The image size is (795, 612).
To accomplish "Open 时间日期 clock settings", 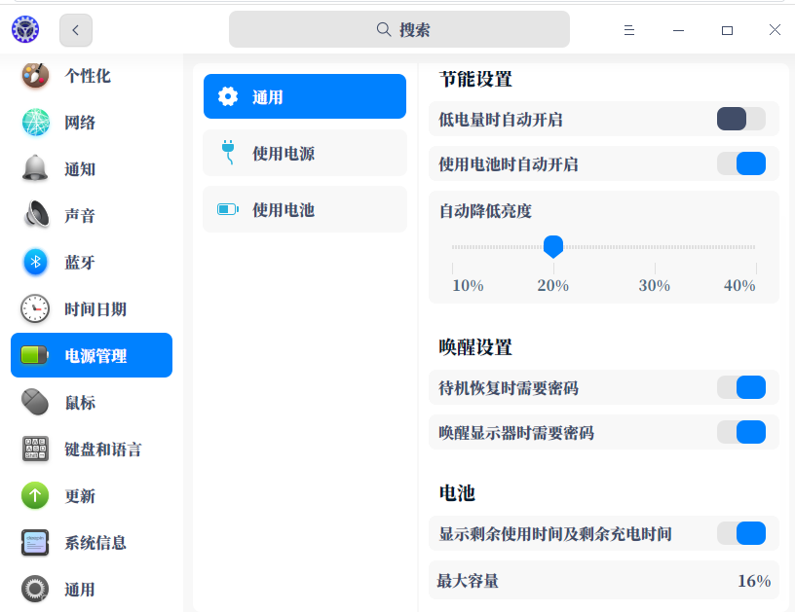I will coord(35,308).
